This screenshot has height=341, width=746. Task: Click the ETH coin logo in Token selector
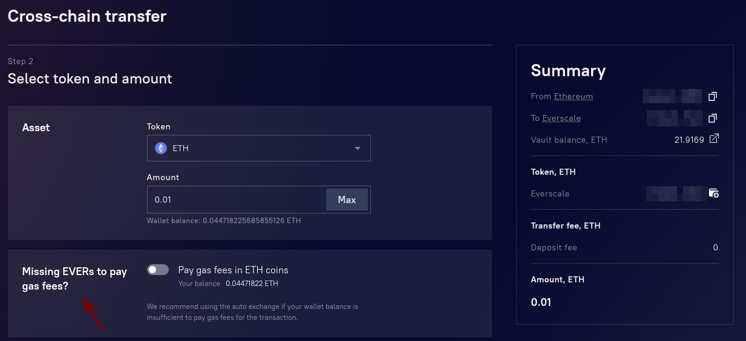coord(161,148)
